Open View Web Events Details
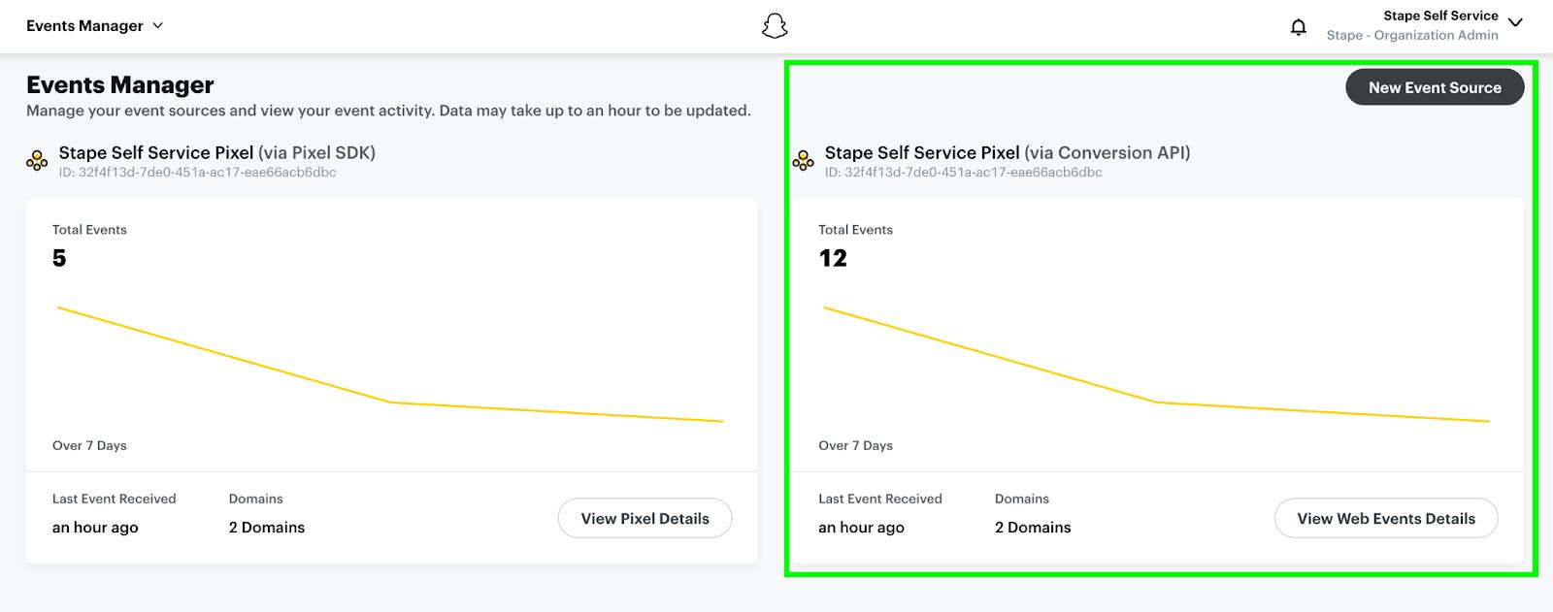The image size is (1553, 612). 1386,519
